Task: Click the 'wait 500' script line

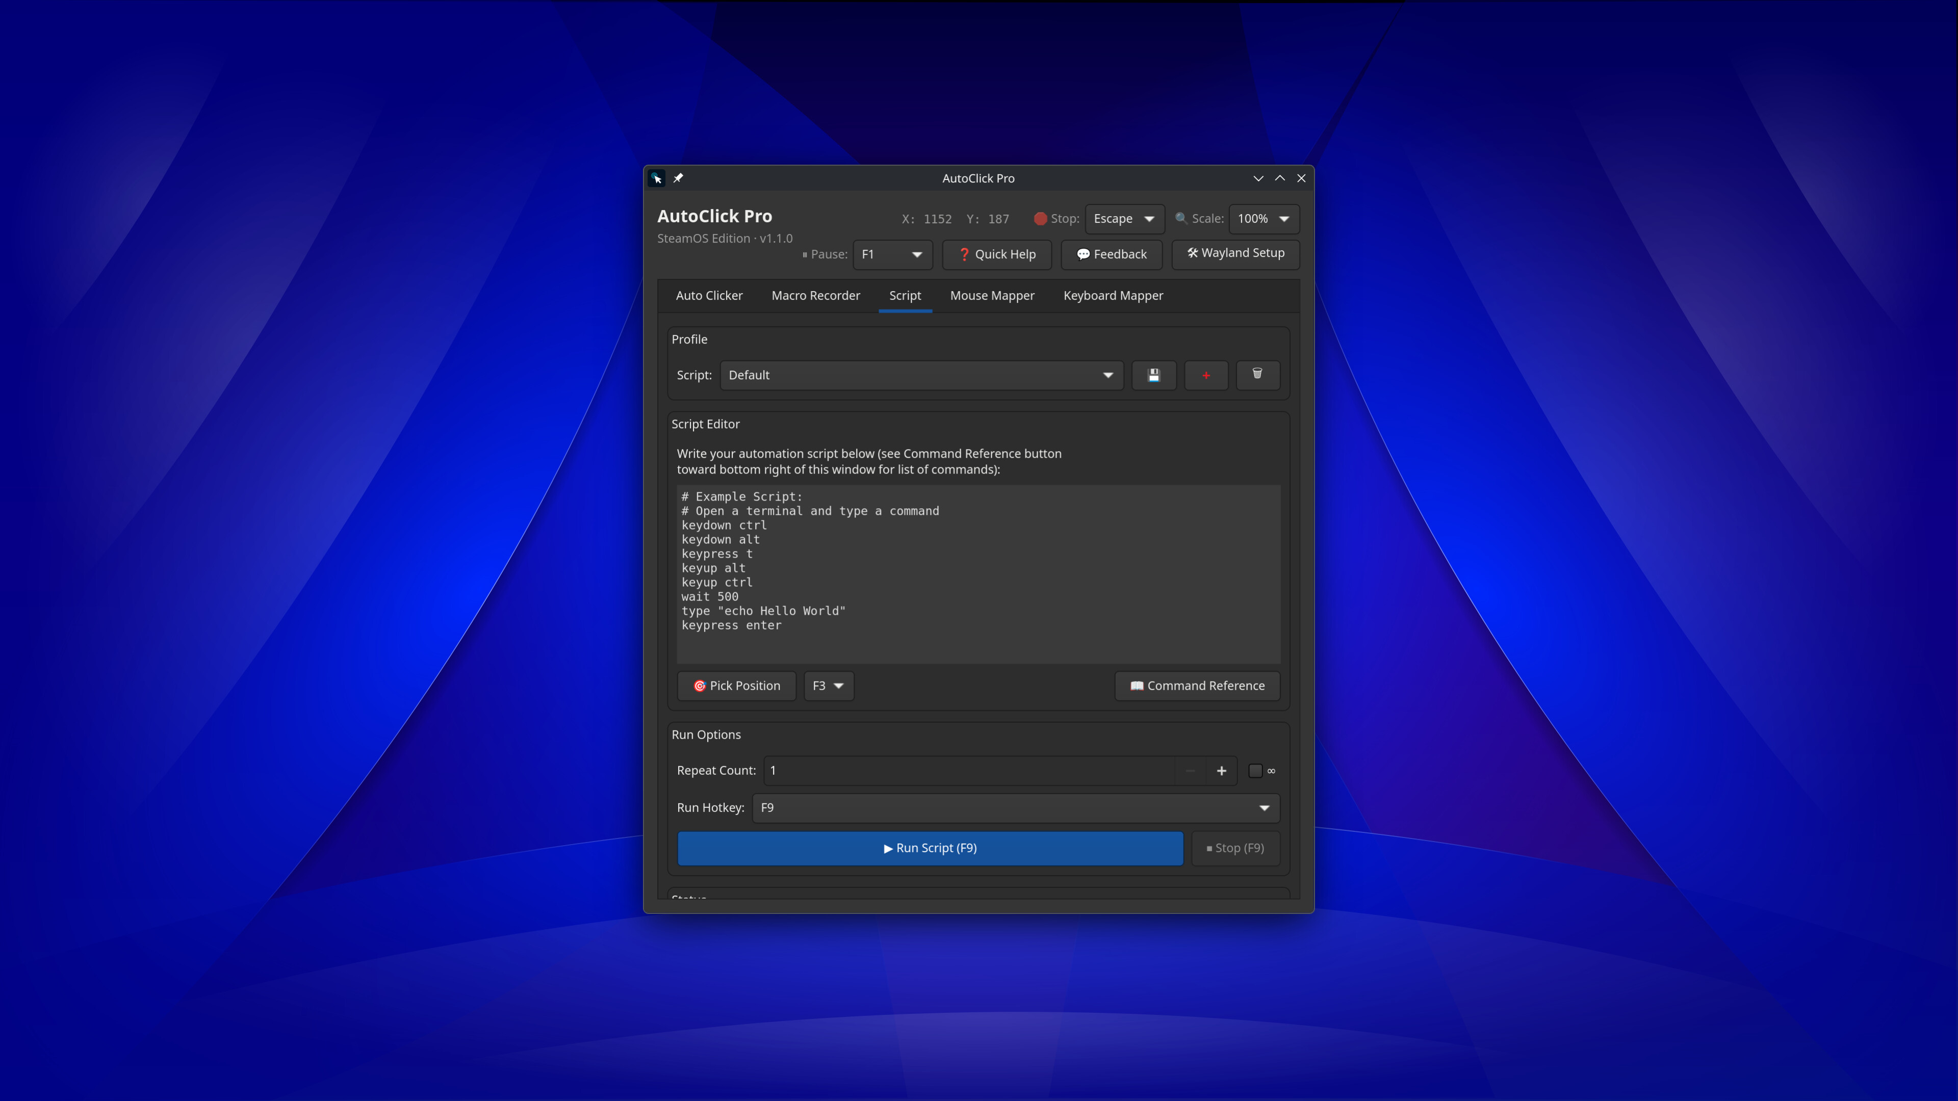Action: click(709, 597)
